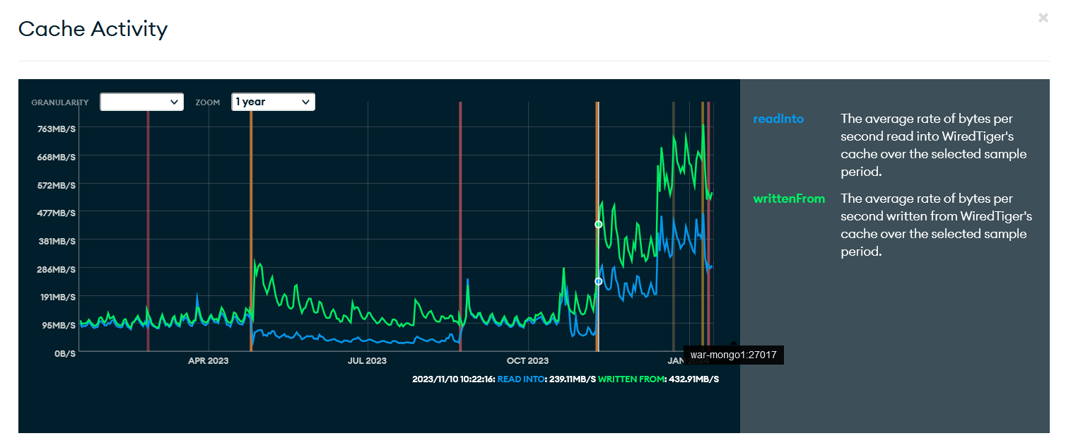Click the OCT 2023 axis label
The height and width of the screenshot is (443, 1066).
(527, 361)
